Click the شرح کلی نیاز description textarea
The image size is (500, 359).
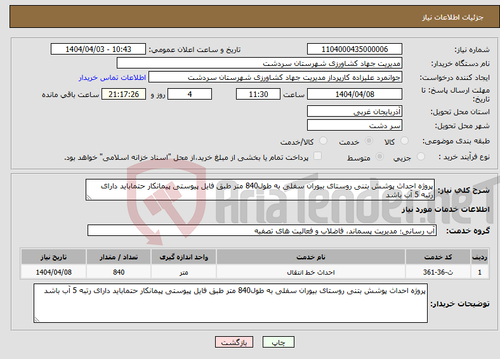[260, 190]
